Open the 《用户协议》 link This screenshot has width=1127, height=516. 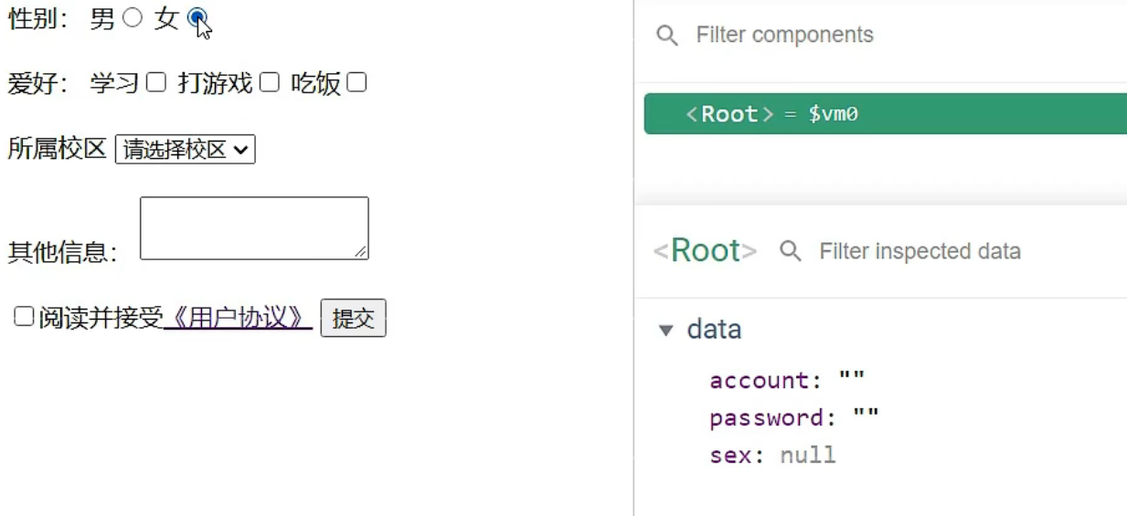pos(238,318)
